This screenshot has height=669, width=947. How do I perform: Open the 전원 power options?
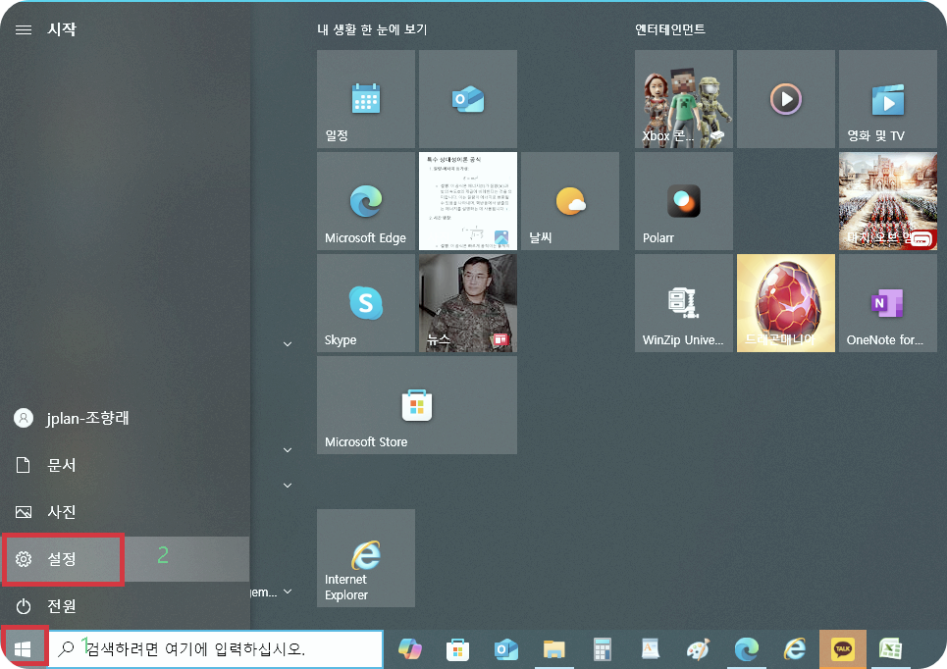pos(125,605)
